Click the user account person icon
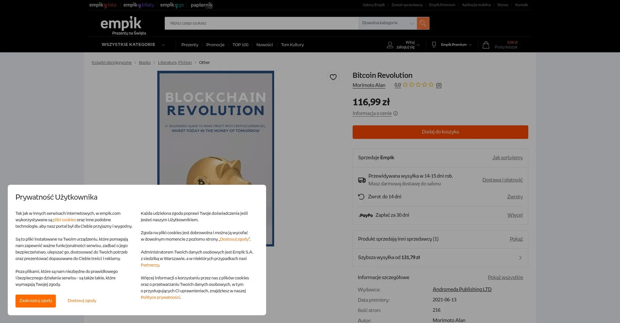The height and width of the screenshot is (323, 620). 390,45
